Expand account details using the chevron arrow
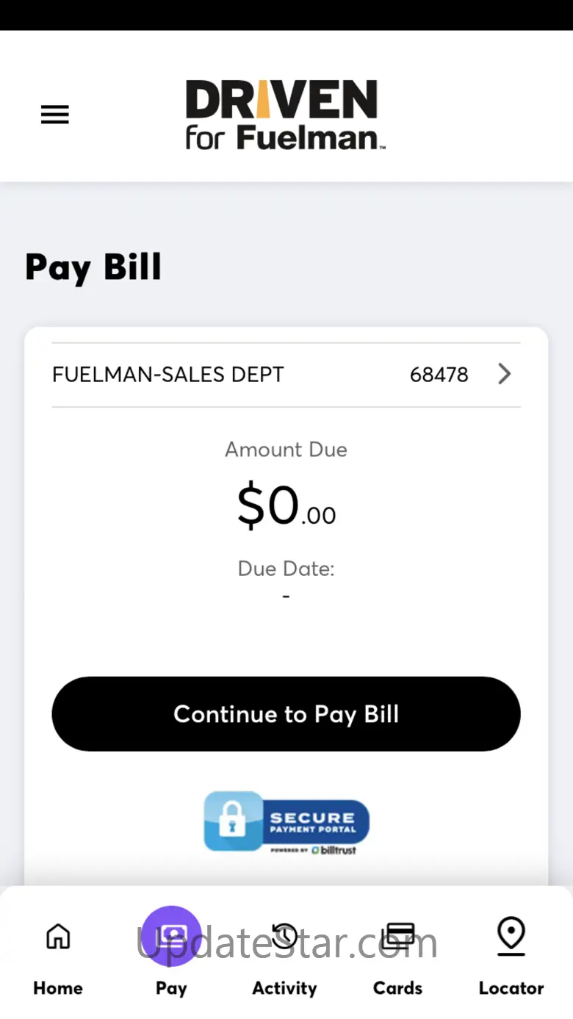573x1019 pixels. [x=504, y=374]
